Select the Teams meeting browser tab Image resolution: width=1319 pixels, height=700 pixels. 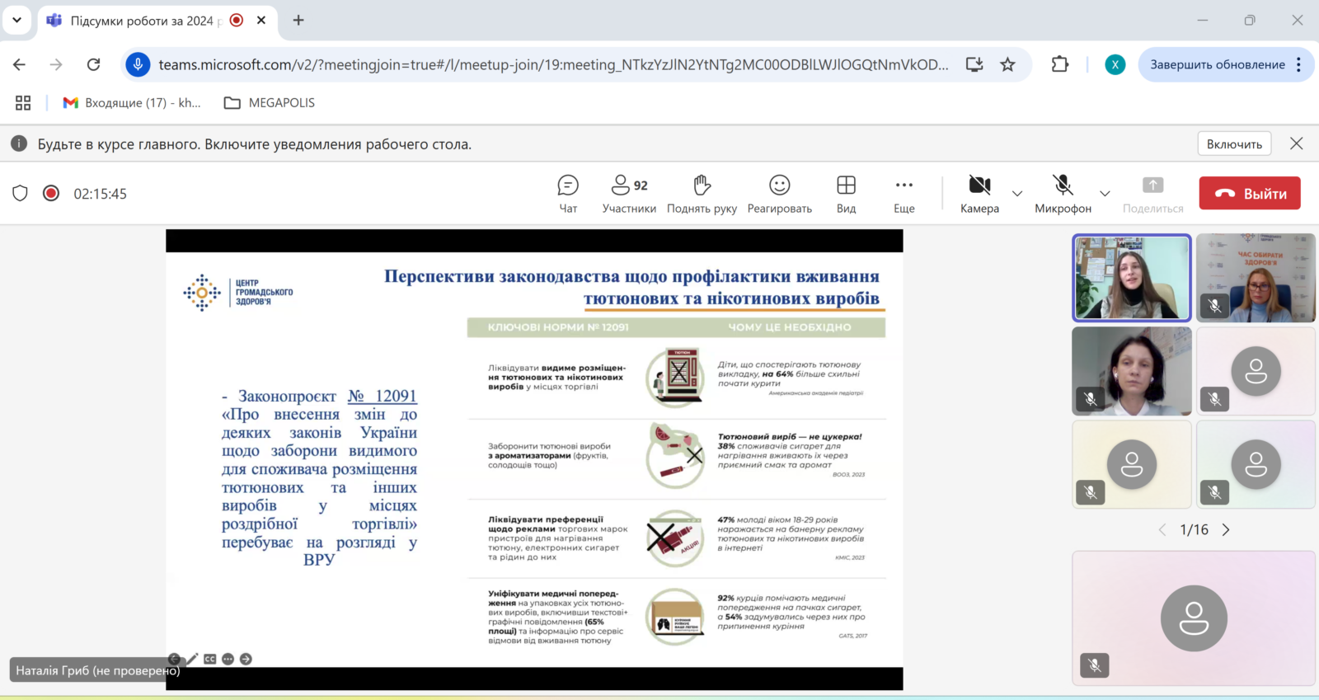(x=140, y=21)
